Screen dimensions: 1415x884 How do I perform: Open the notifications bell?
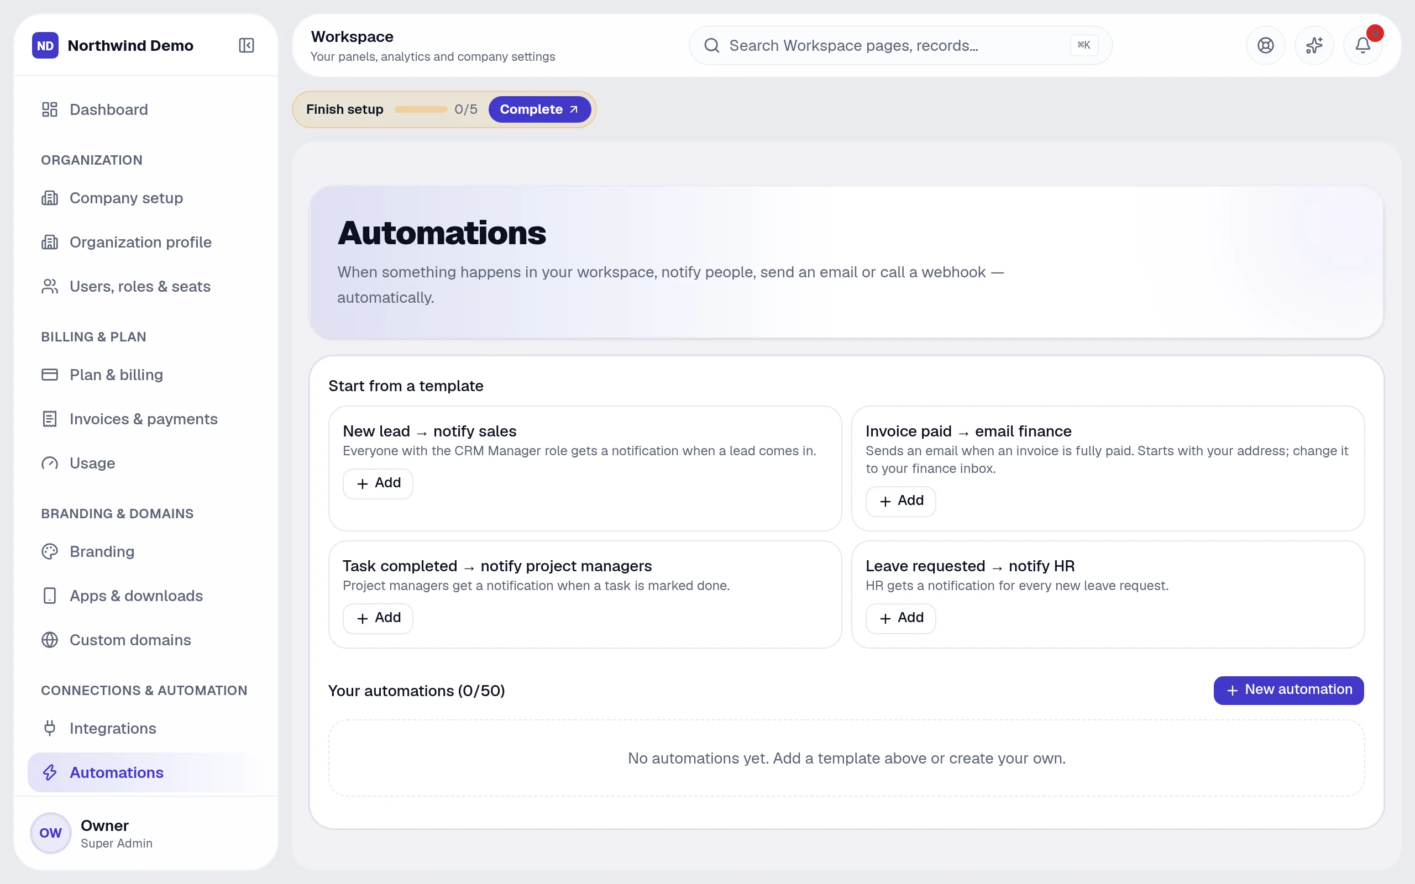(x=1362, y=45)
